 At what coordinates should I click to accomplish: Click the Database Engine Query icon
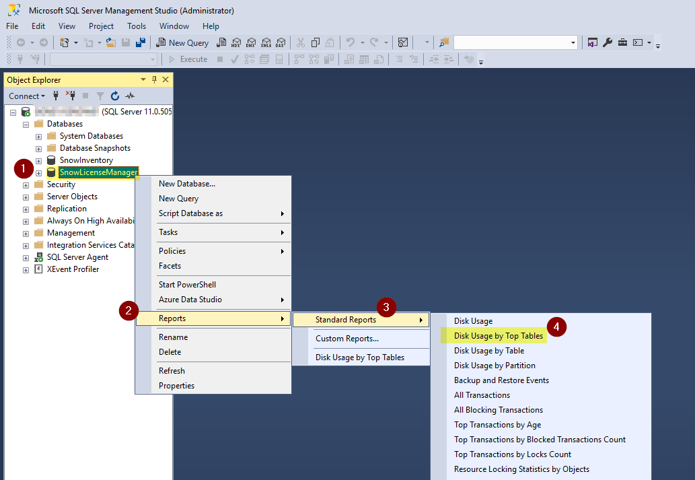[221, 42]
